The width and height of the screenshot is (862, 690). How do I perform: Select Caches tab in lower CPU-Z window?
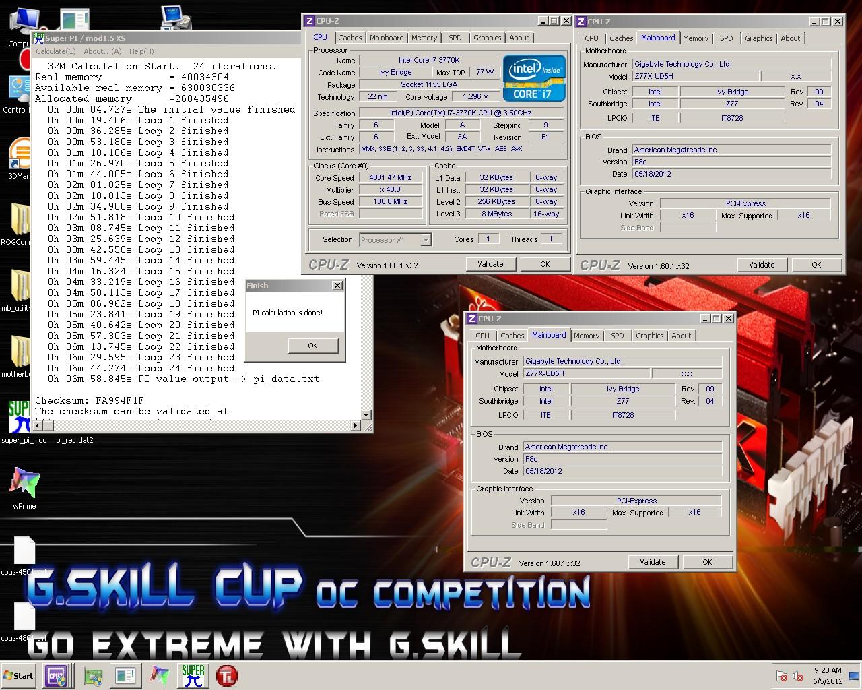[512, 336]
